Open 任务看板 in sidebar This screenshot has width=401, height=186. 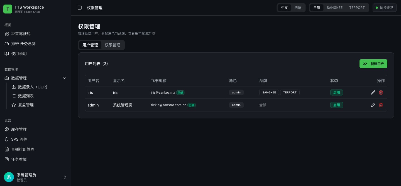(36, 159)
